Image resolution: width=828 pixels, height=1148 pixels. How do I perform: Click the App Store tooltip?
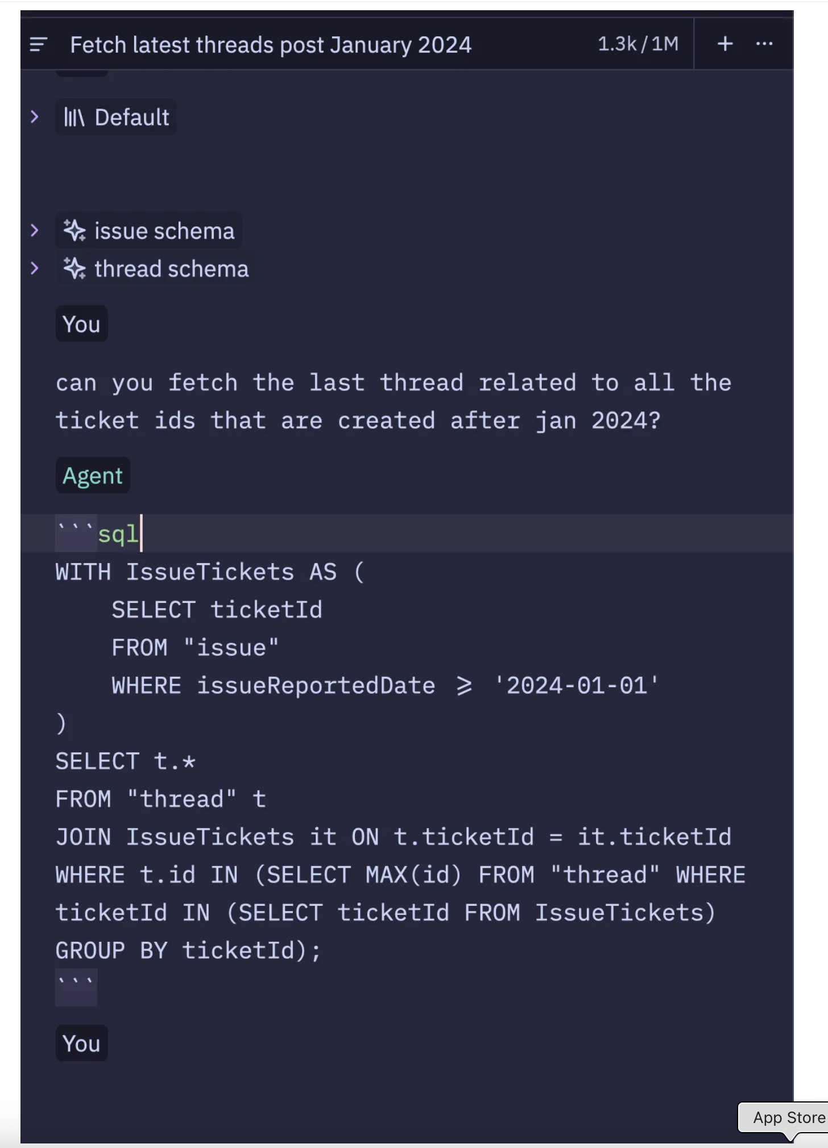click(x=789, y=1117)
